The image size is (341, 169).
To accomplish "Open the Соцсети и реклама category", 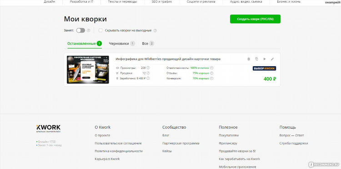I will (x=201, y=2).
